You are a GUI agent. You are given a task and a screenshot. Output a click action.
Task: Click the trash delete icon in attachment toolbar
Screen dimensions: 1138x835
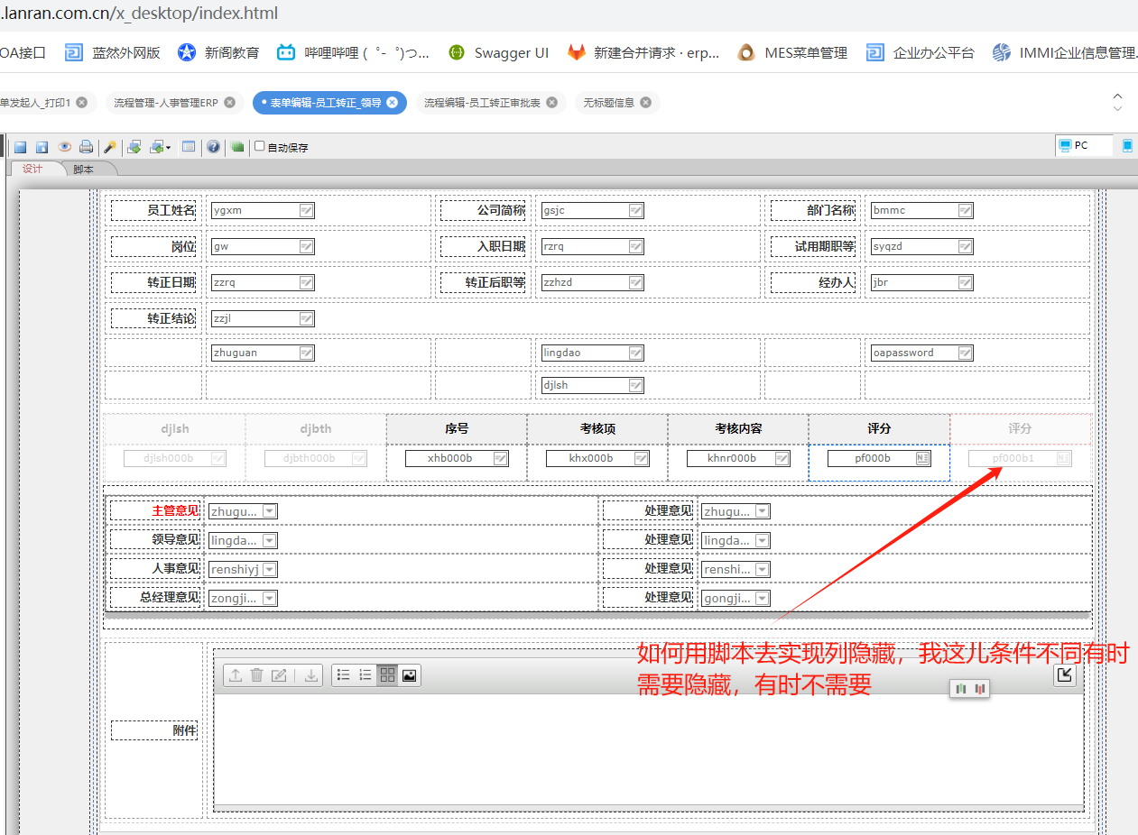coord(256,675)
